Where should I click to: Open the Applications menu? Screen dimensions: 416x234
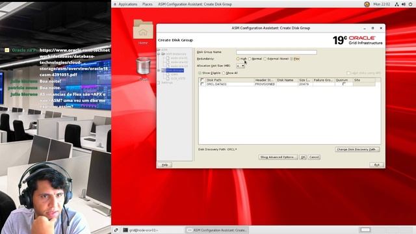pos(127,5)
